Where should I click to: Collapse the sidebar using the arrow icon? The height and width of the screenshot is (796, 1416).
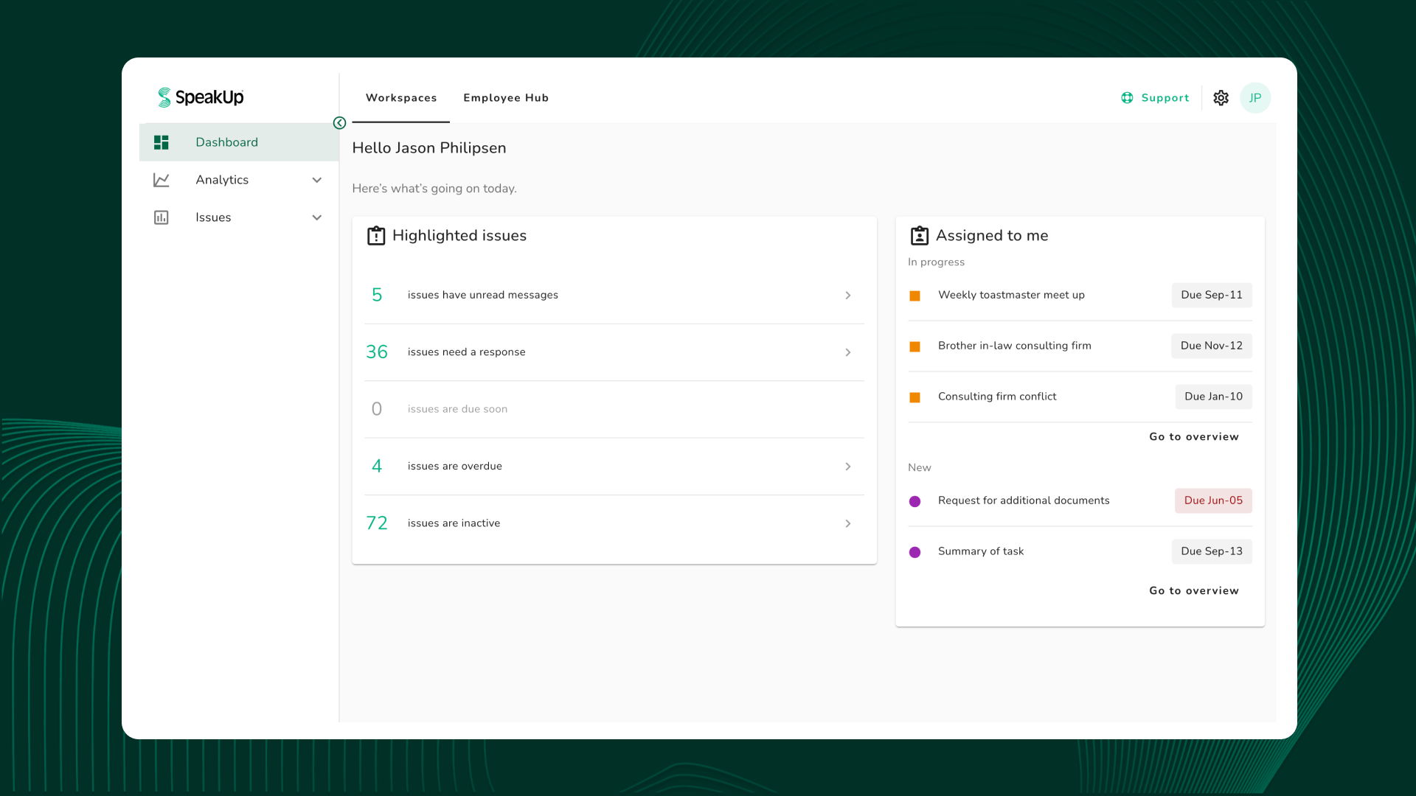tap(339, 123)
